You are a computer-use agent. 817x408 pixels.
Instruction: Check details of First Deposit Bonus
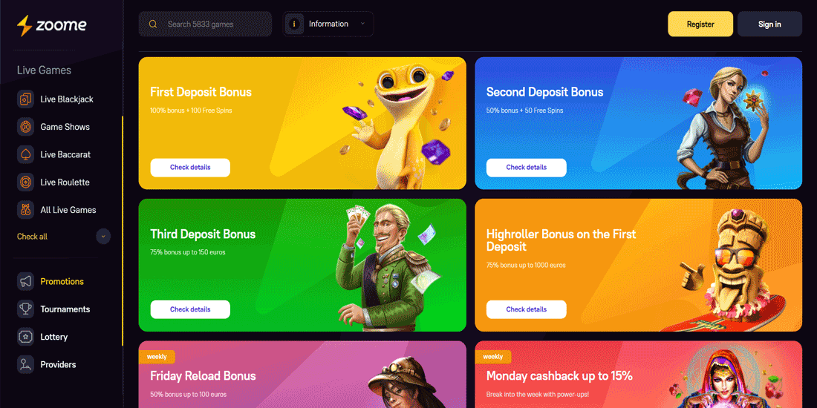tap(190, 168)
